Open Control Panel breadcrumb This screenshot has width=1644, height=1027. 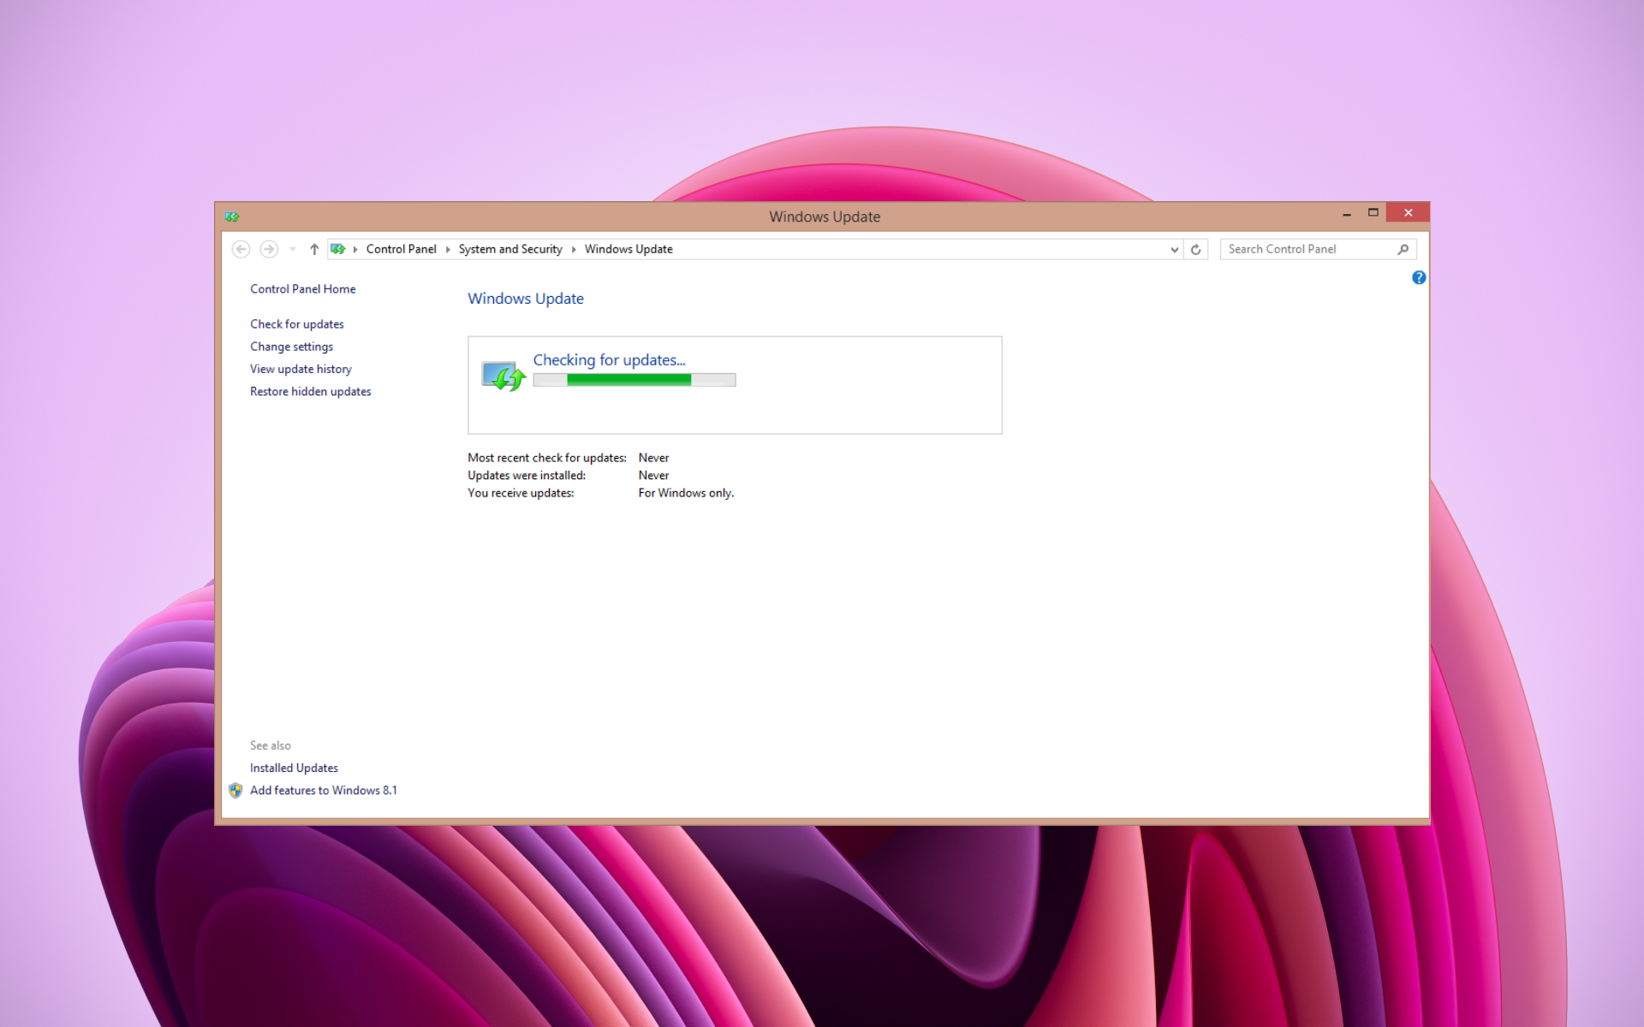pos(401,249)
